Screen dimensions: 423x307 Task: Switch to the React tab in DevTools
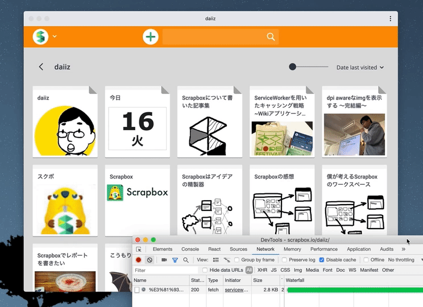(214, 249)
